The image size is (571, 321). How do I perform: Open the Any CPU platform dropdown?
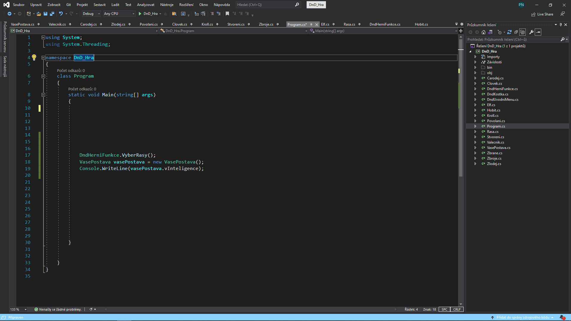119,14
